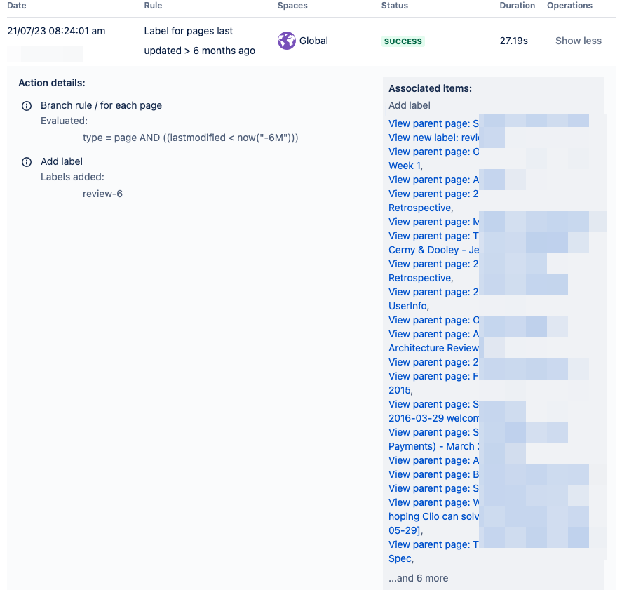Click the 'Branch rule / for each page' text

pyautogui.click(x=101, y=105)
